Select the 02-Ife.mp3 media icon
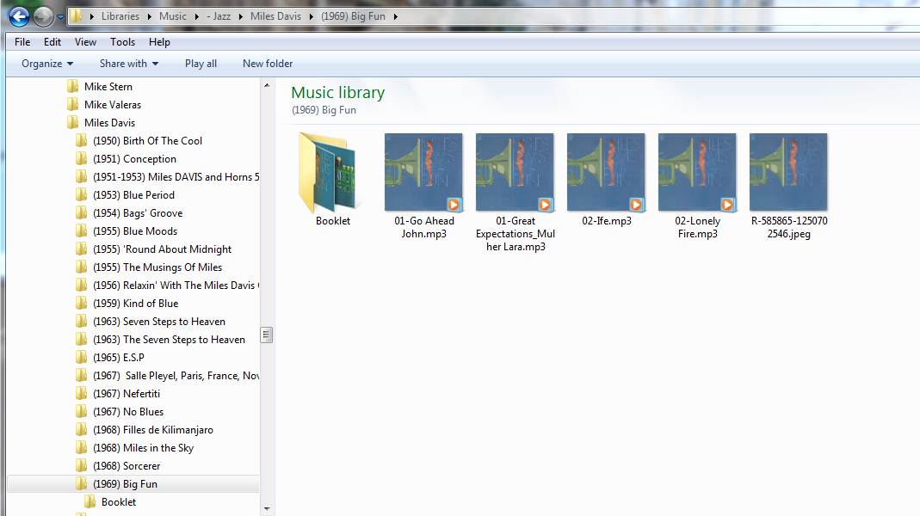Viewport: 920px width, 516px height. [606, 172]
